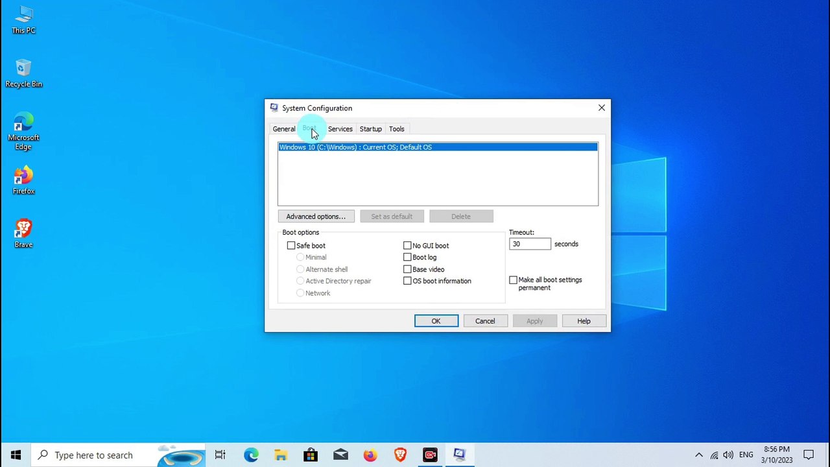Launch Brave browser from the desktop

click(x=23, y=234)
